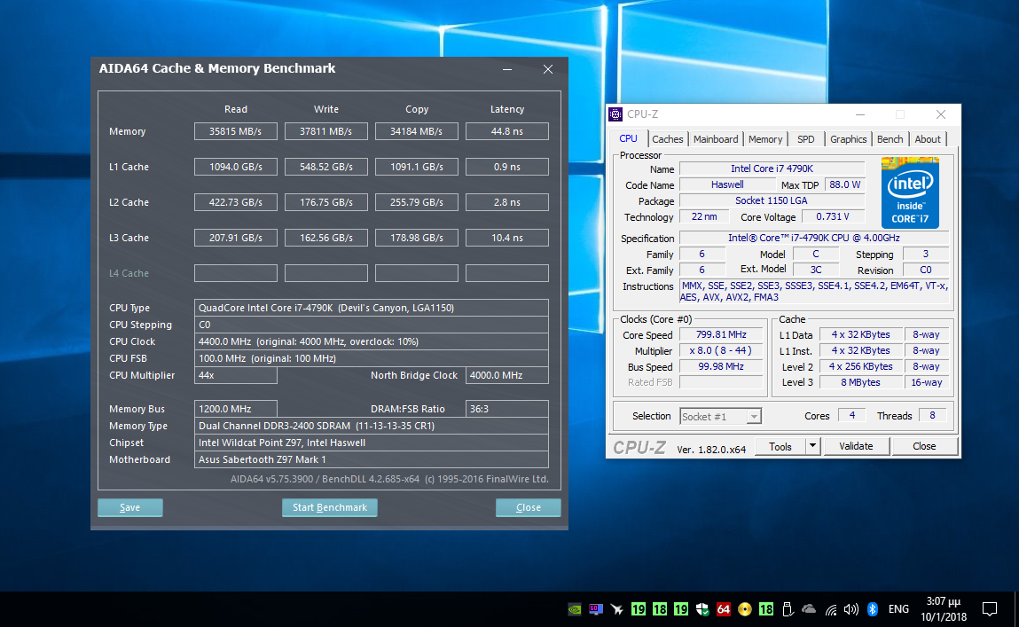Select the L1 Cache Write value 548.52 GB/s
The width and height of the screenshot is (1019, 627).
pyautogui.click(x=325, y=167)
